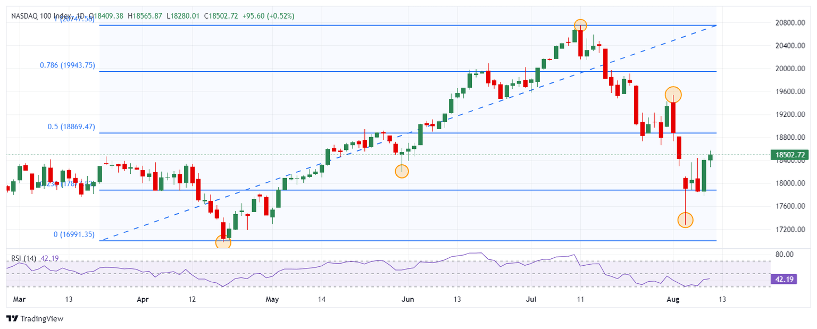Click the NASDAQ 100 Index symbol title
The height and width of the screenshot is (329, 817).
click(41, 16)
